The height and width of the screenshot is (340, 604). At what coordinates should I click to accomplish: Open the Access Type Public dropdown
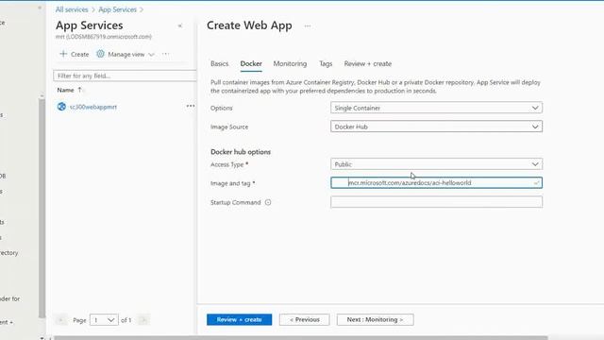point(436,164)
